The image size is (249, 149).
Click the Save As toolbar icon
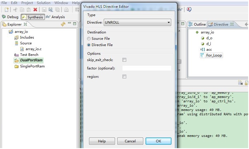(50, 10)
